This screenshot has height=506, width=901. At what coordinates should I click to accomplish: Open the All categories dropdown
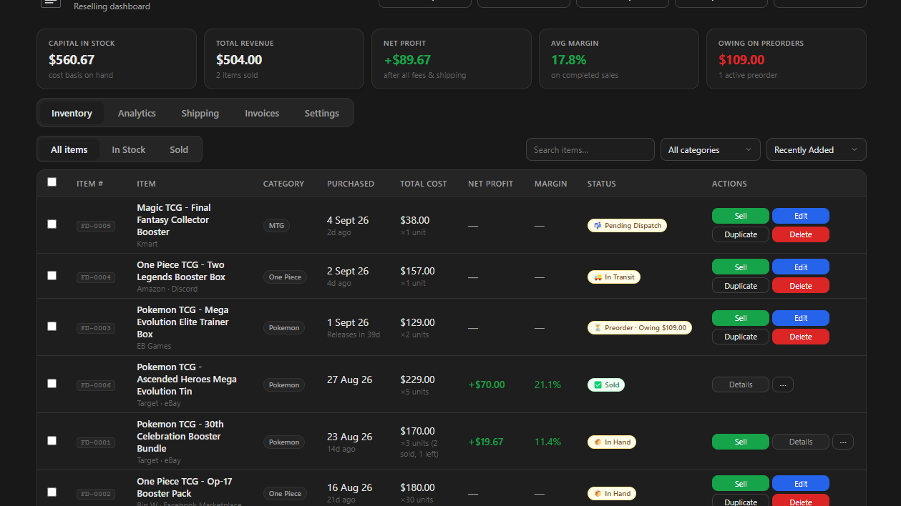tap(711, 149)
